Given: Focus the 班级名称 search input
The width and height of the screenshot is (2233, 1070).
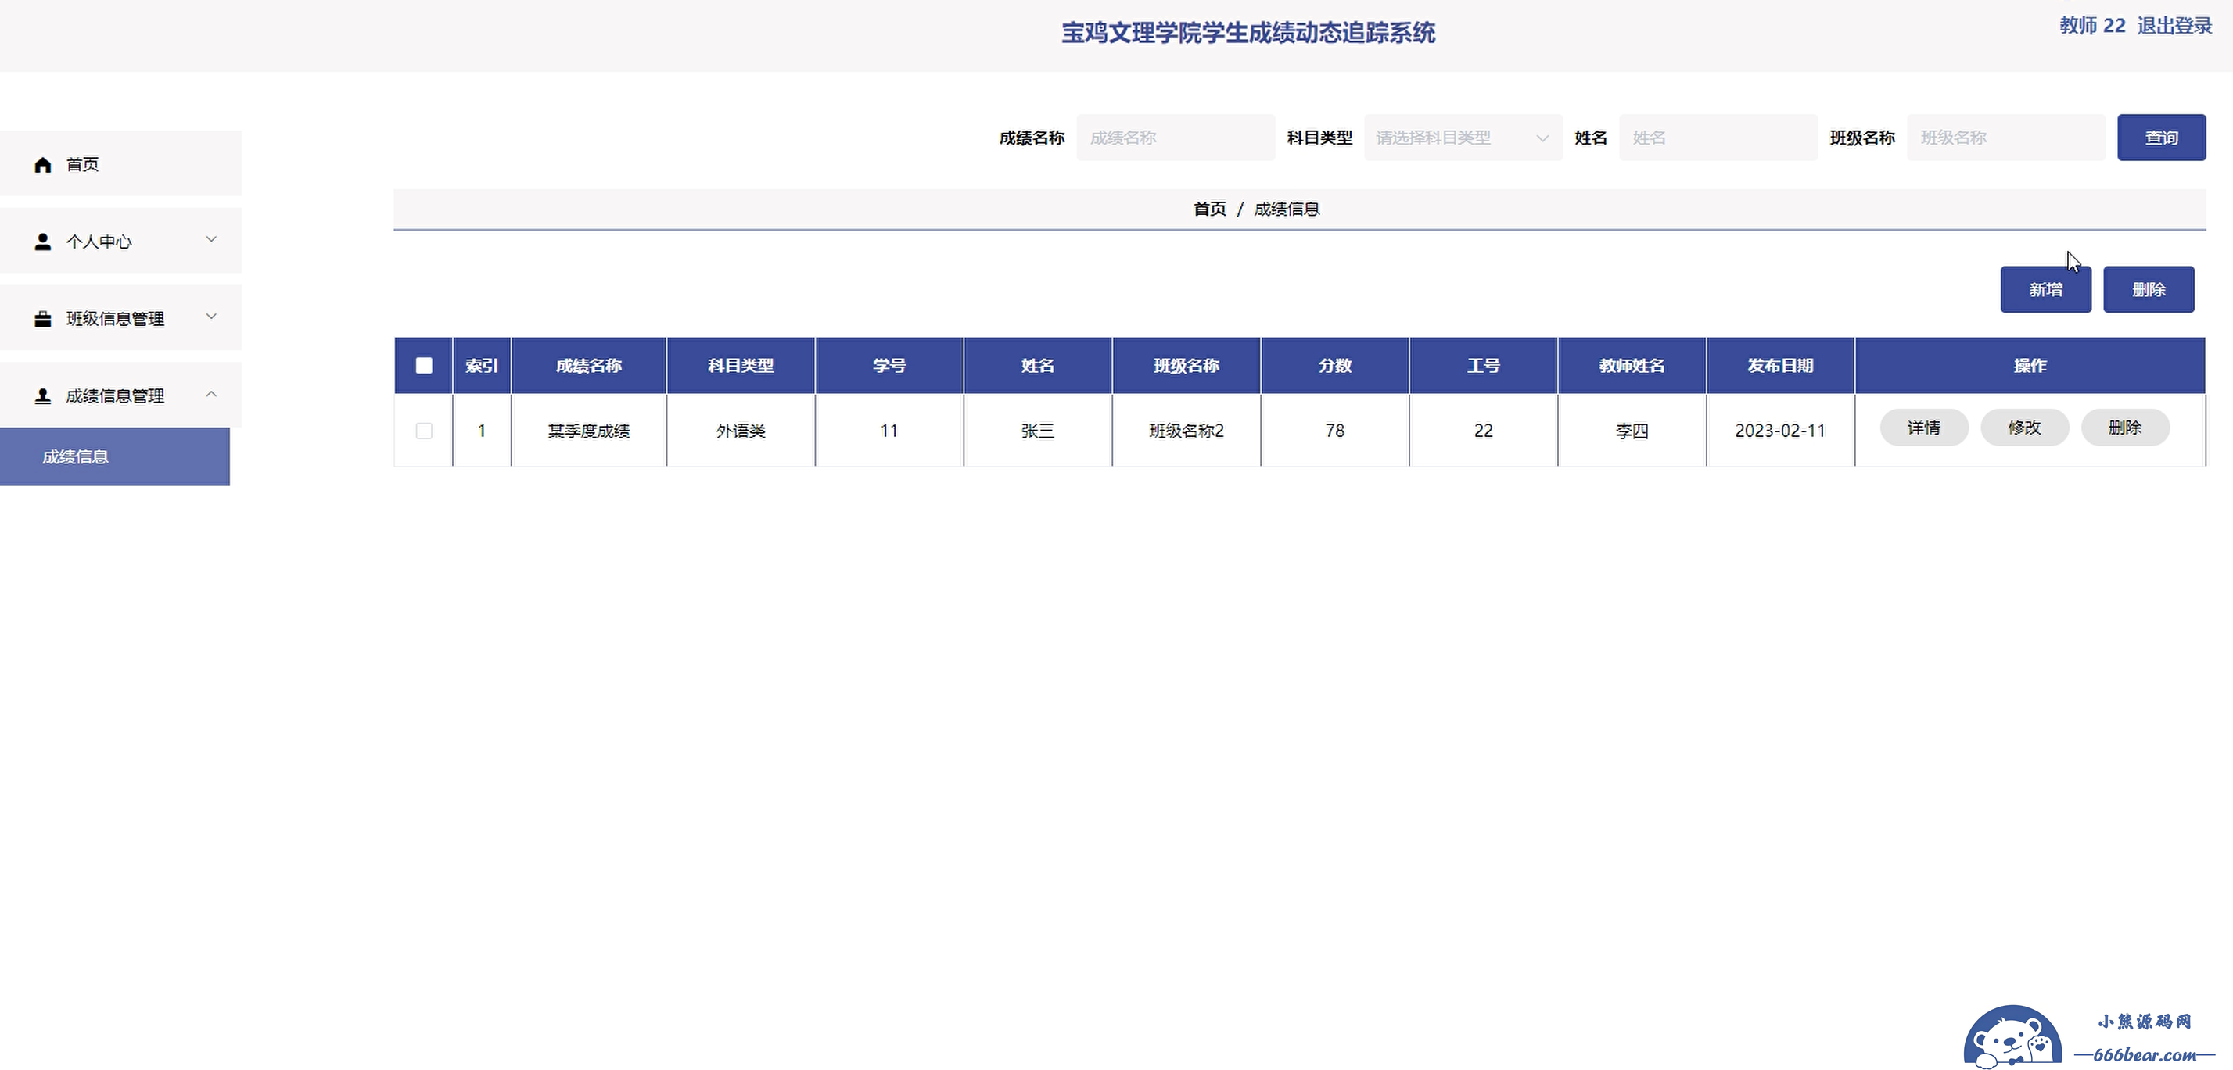Looking at the screenshot, I should 2006,138.
